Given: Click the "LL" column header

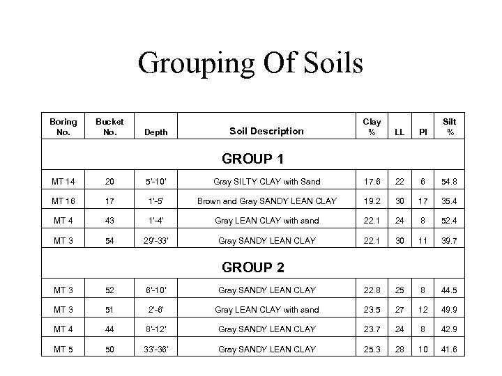Looking at the screenshot, I should point(400,132).
